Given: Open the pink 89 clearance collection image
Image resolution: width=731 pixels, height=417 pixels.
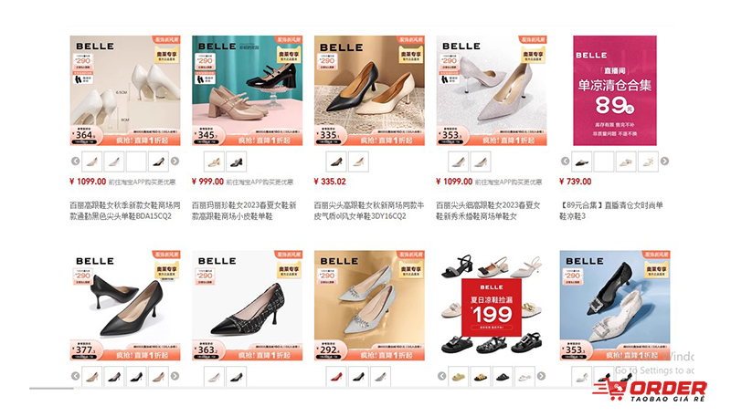Looking at the screenshot, I should click(615, 90).
